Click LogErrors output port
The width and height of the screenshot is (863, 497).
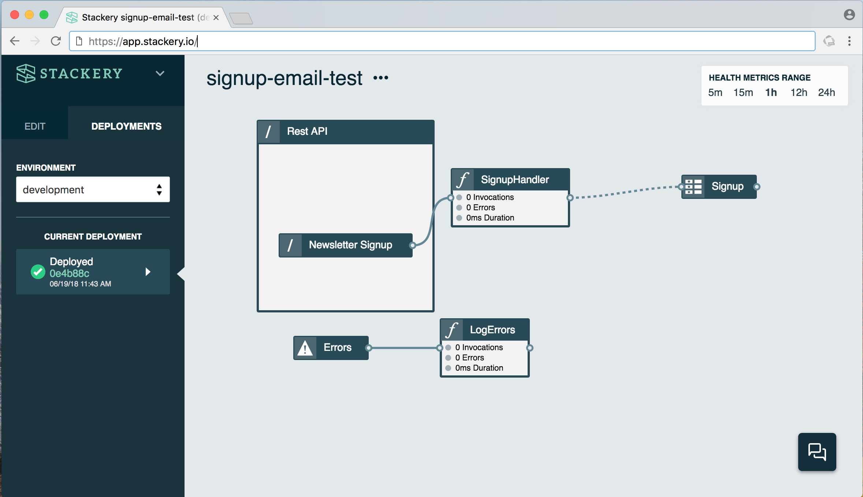point(530,348)
